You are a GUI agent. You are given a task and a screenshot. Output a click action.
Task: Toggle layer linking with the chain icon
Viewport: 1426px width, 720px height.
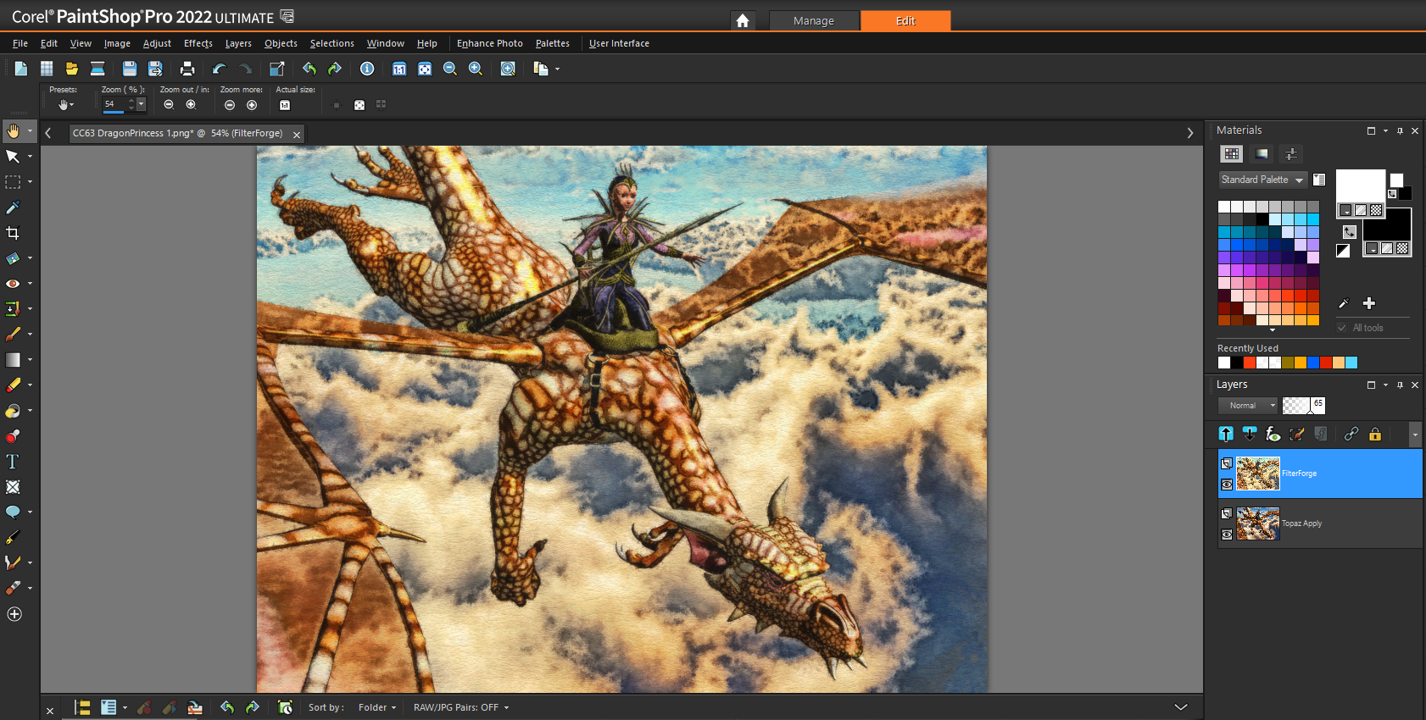pos(1351,434)
